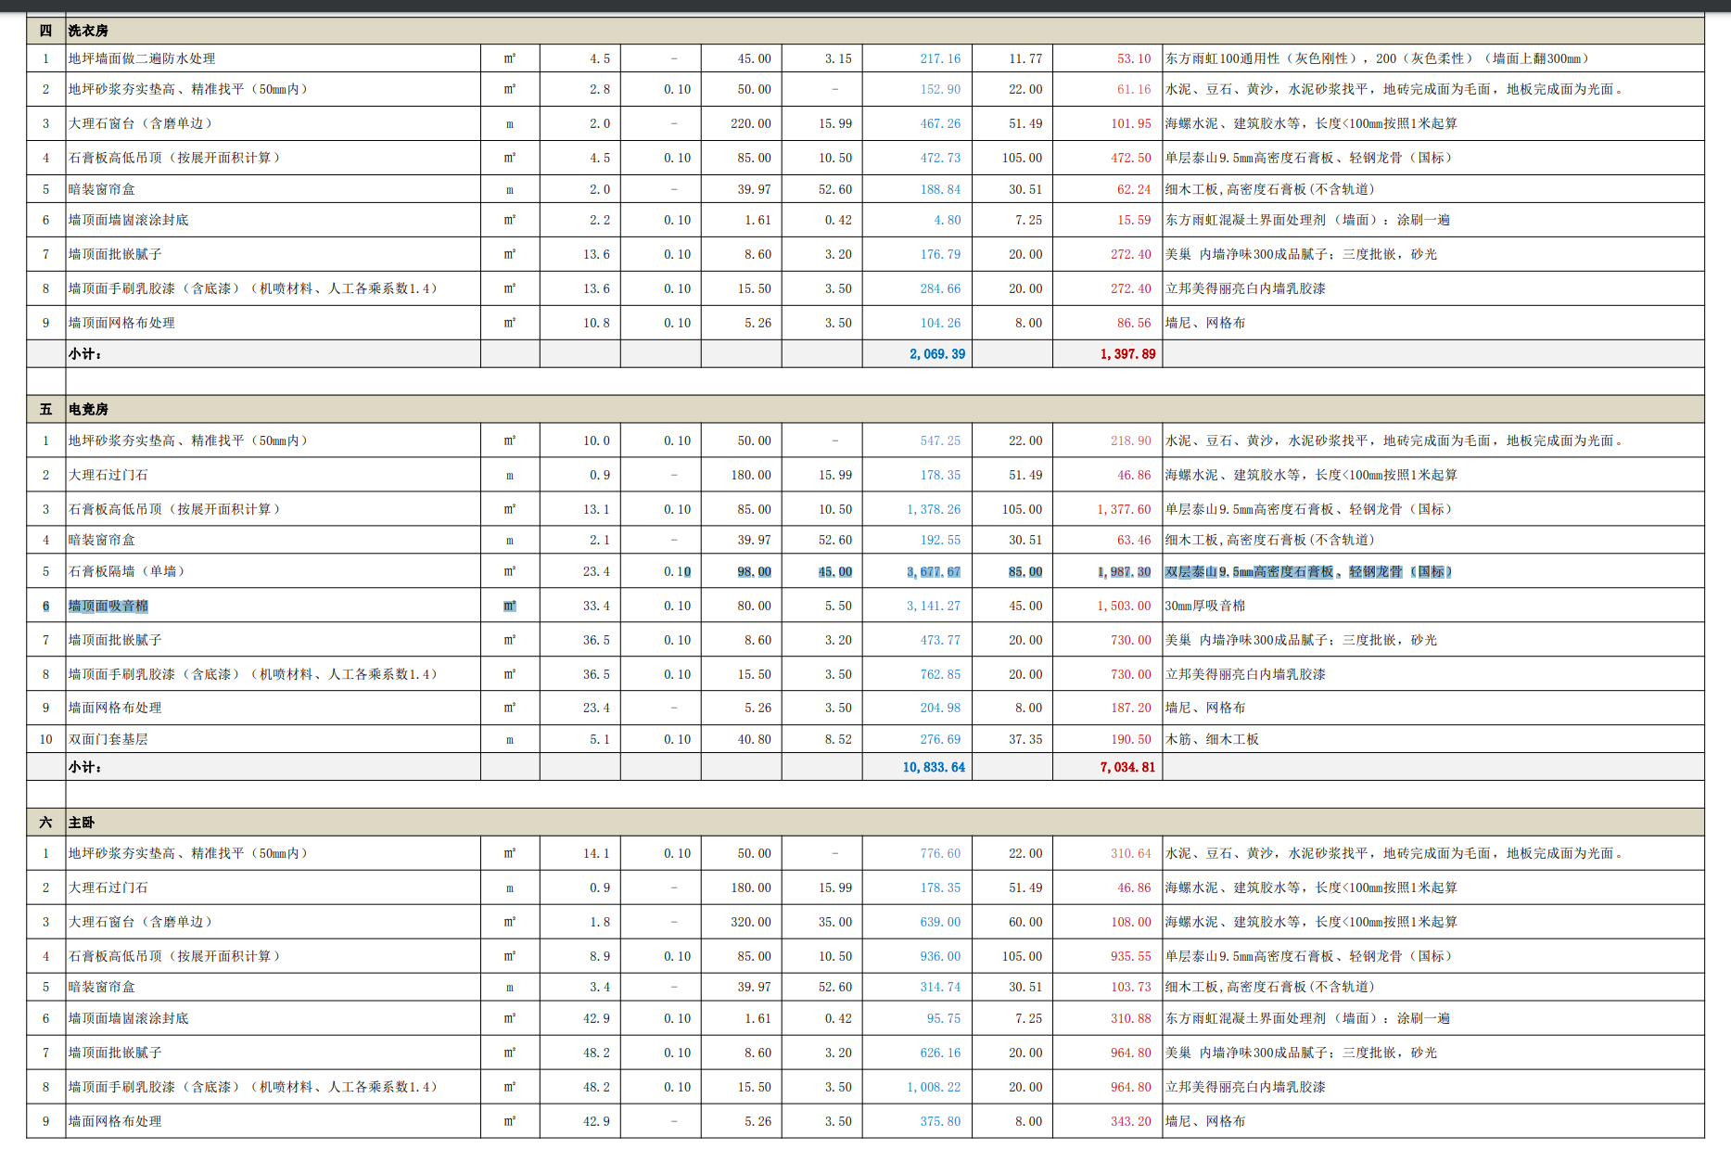Click the 电竞房 subtotal 10,833.64

(x=933, y=767)
